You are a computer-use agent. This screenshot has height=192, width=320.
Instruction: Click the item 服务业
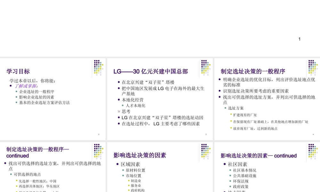[x=136, y=186]
